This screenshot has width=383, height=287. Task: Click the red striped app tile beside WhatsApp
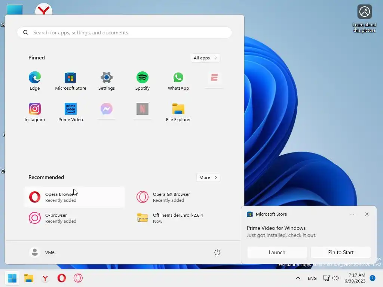tap(214, 78)
